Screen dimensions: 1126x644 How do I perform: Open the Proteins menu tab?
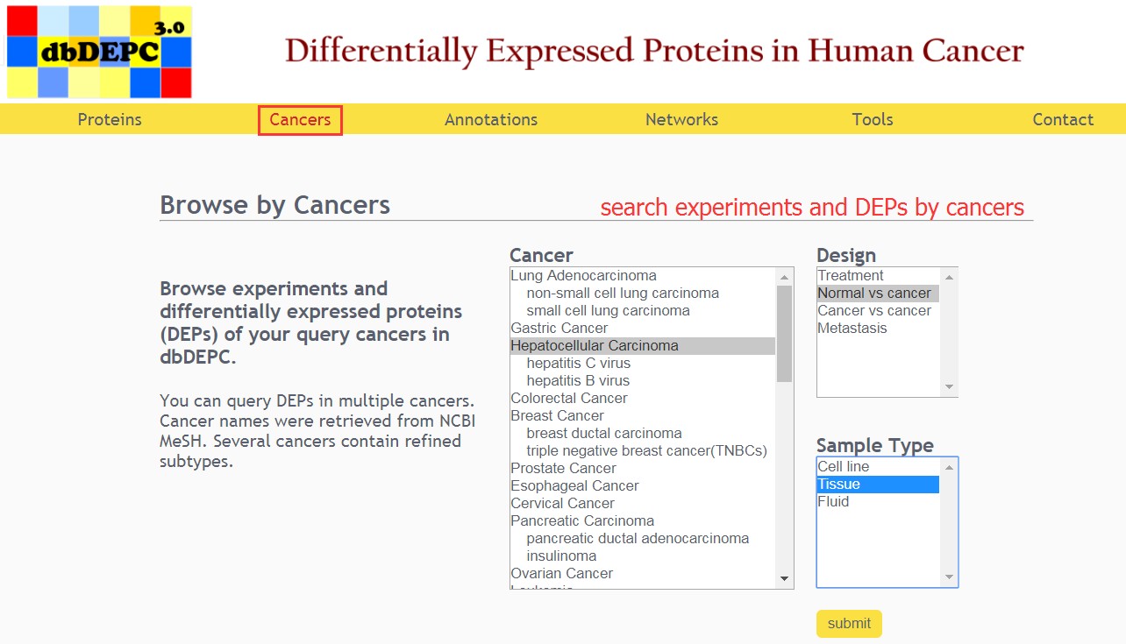pyautogui.click(x=110, y=120)
